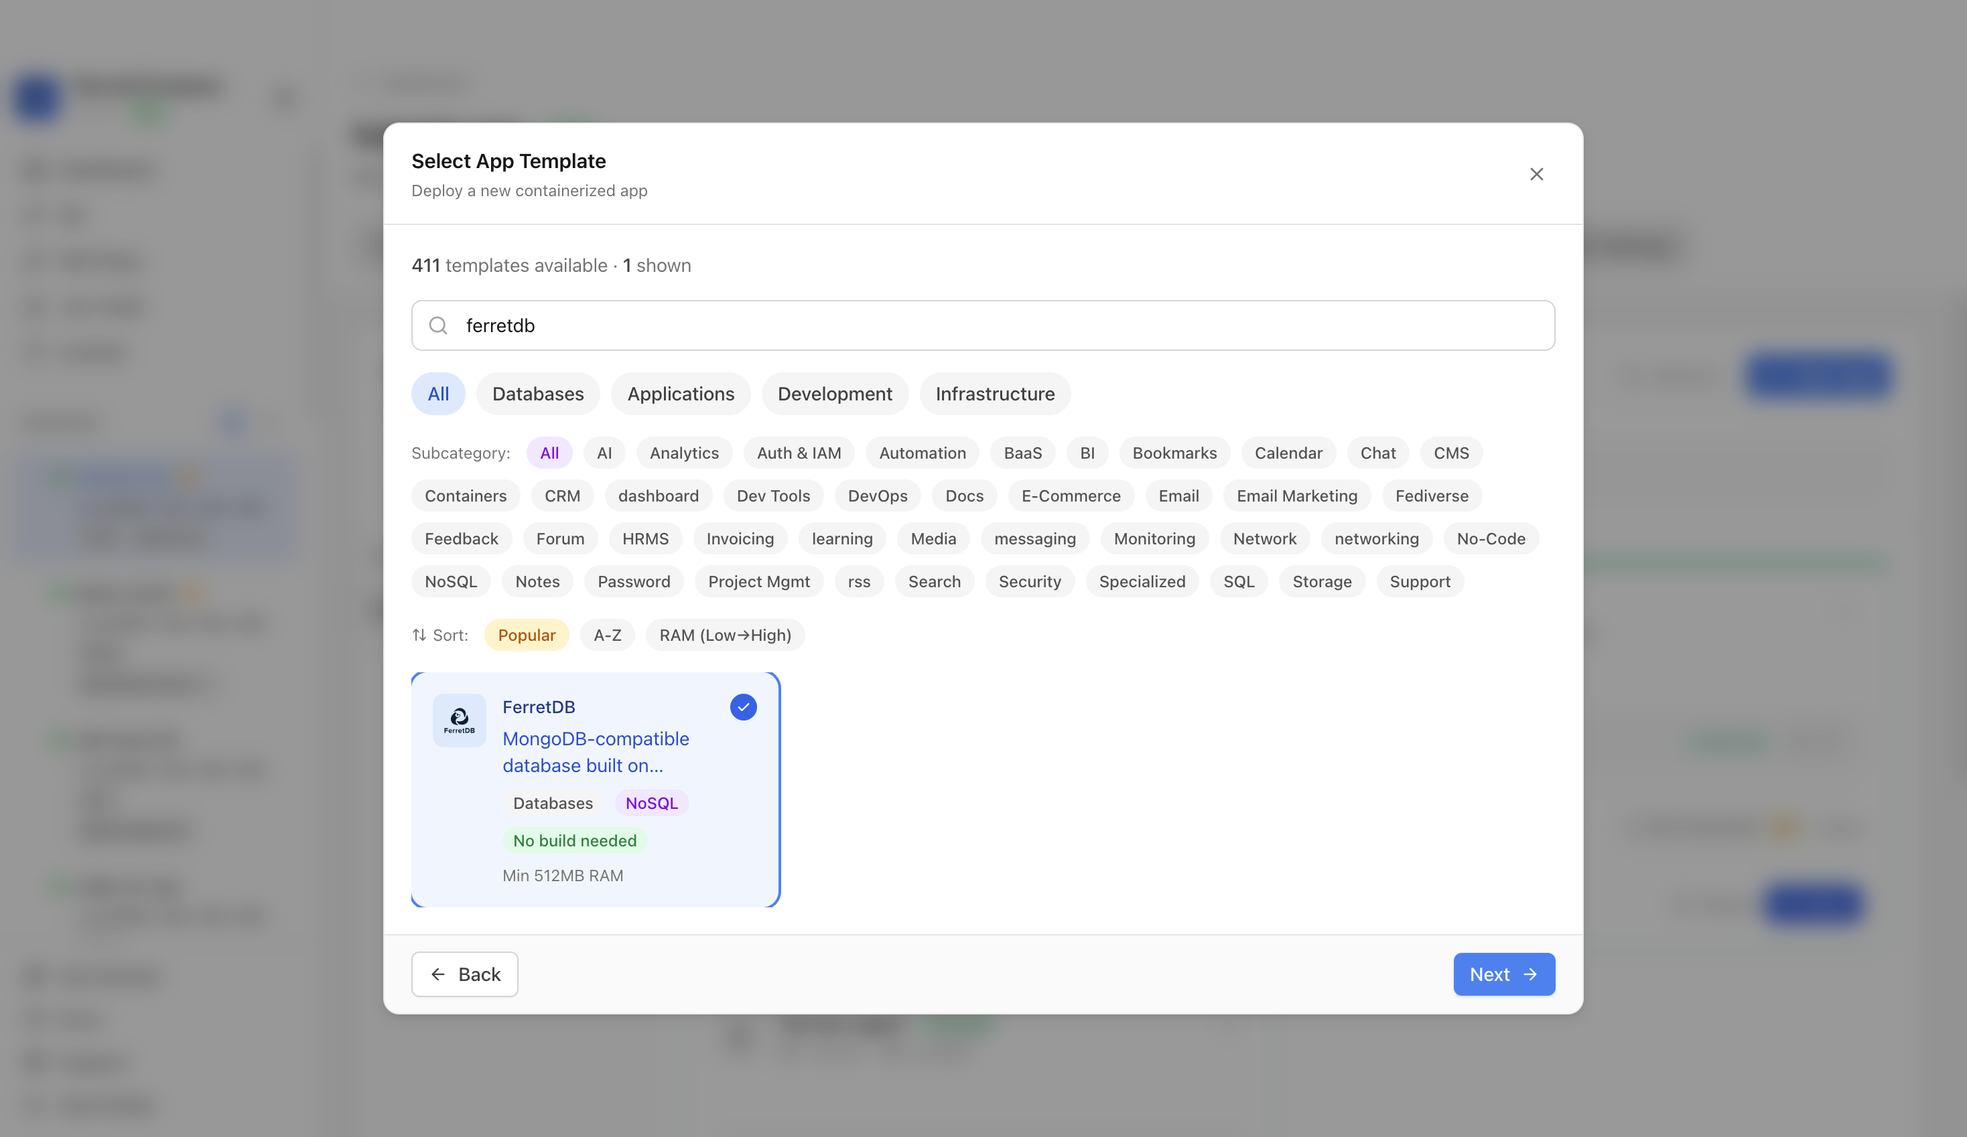
Task: Switch to the Databases category tab
Action: (538, 394)
